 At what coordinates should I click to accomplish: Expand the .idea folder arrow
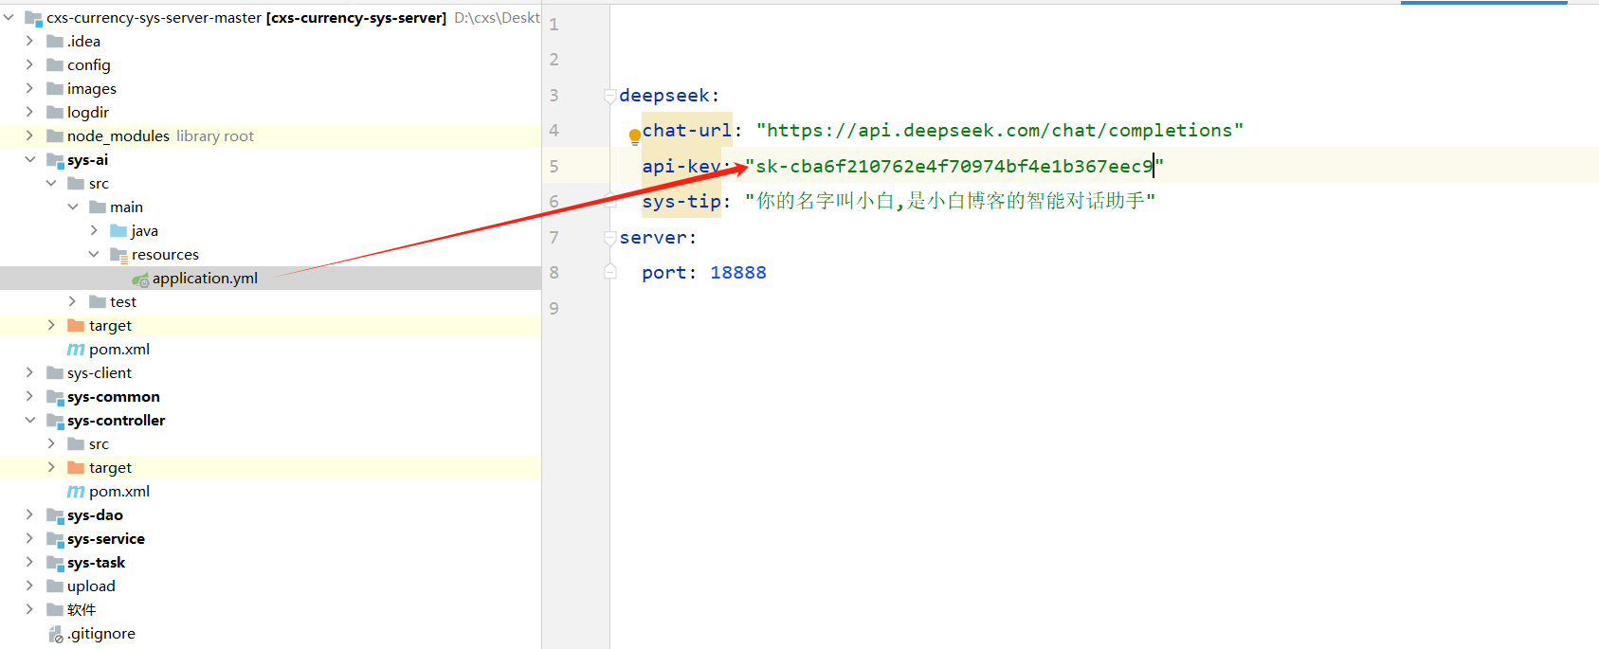click(x=29, y=41)
